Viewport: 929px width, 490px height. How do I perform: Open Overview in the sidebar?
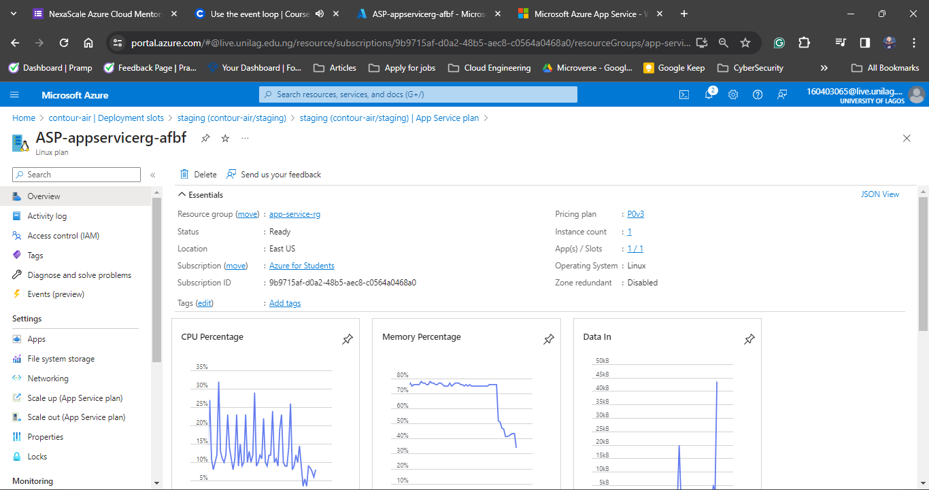tap(75, 196)
